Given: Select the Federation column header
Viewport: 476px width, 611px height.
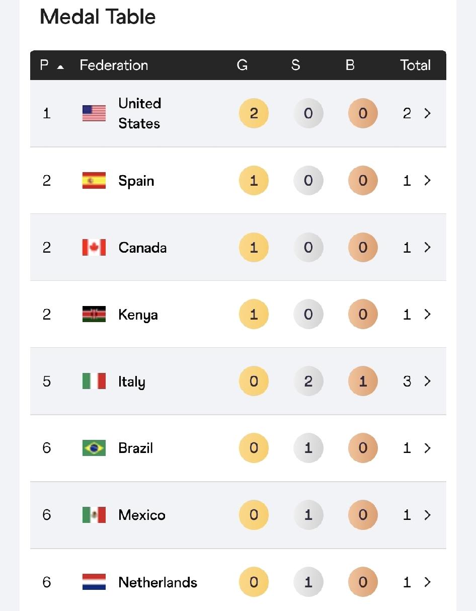Looking at the screenshot, I should [114, 65].
